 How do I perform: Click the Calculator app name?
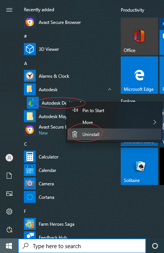click(x=48, y=157)
